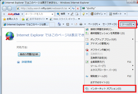The image size is (138, 94).
Task: Select the Internet Explorer page tab
Action: 26,25
